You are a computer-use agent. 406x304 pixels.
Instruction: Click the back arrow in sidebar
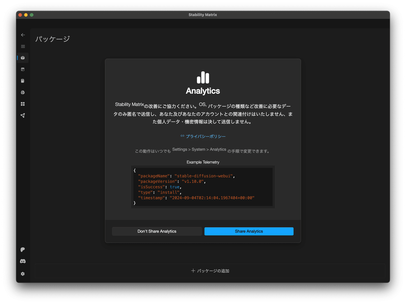tap(23, 35)
